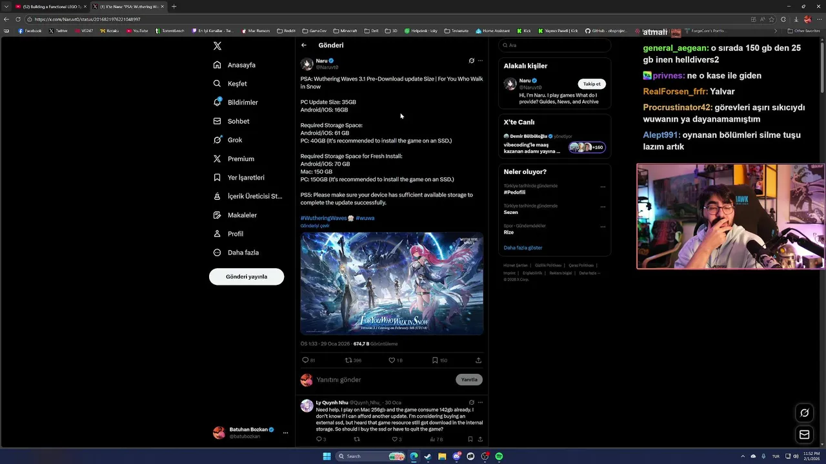Switch to the Building a Functional LEGO tab
The height and width of the screenshot is (464, 826).
(x=50, y=6)
